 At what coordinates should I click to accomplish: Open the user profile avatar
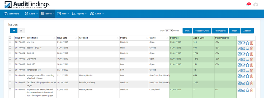click(256, 5)
